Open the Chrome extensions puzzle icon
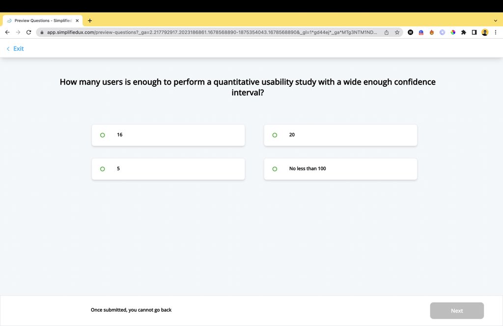503x326 pixels. coord(464,32)
